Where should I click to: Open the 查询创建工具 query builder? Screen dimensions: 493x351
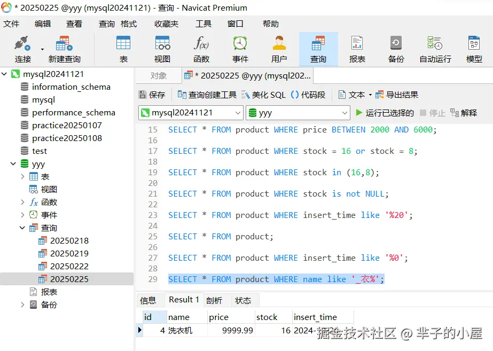click(x=207, y=95)
